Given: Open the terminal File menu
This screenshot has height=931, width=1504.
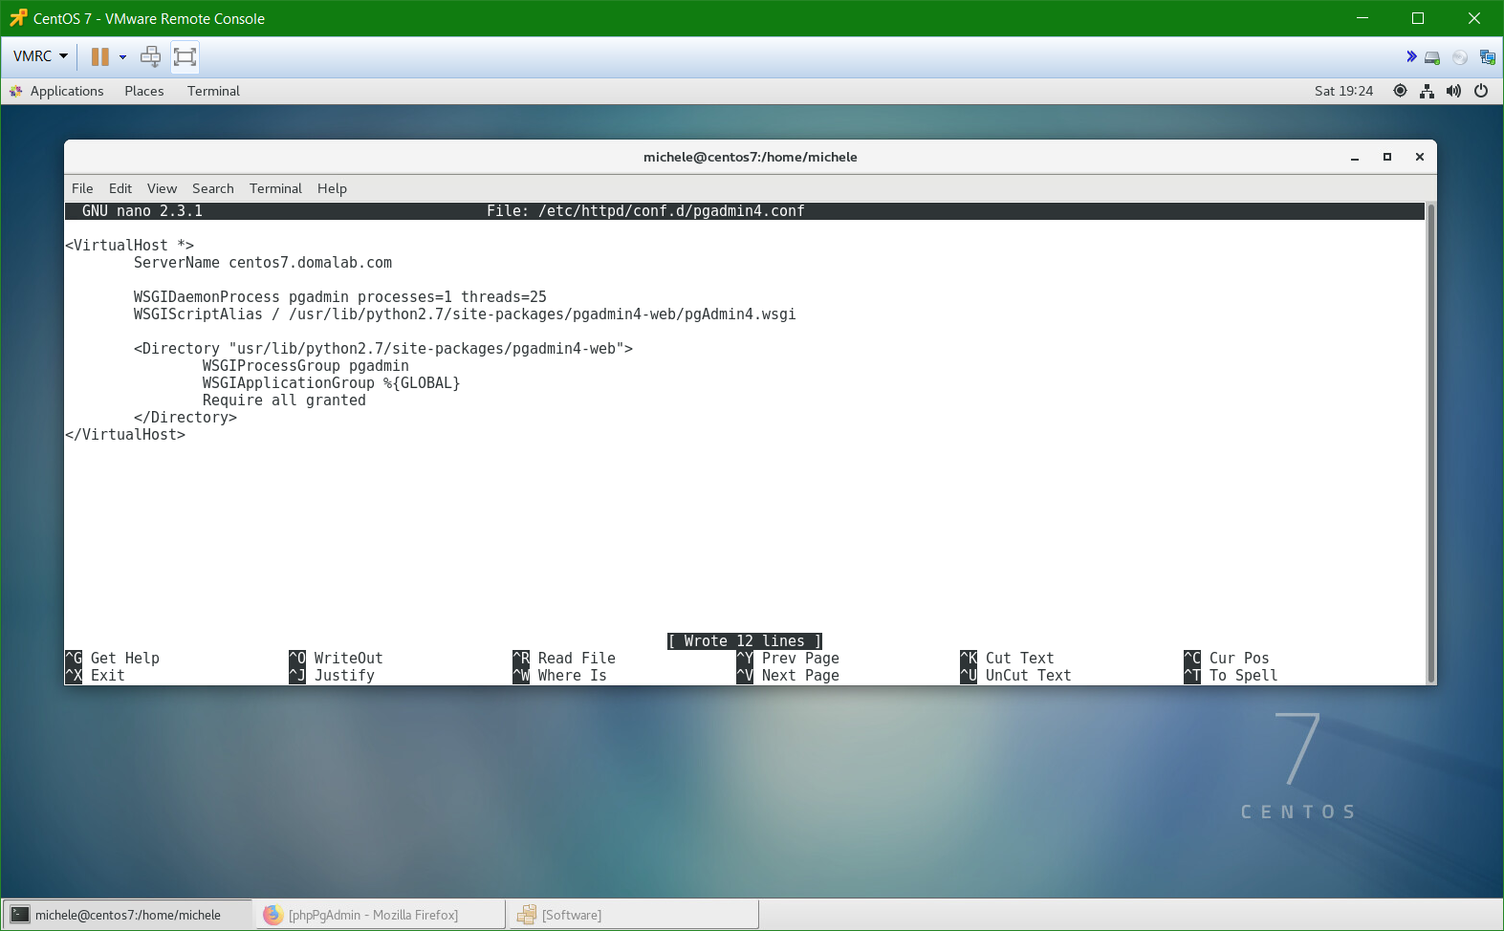Looking at the screenshot, I should [82, 188].
